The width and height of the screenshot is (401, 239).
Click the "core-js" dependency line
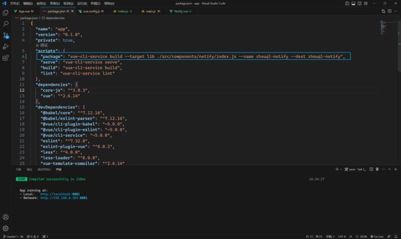(65, 91)
